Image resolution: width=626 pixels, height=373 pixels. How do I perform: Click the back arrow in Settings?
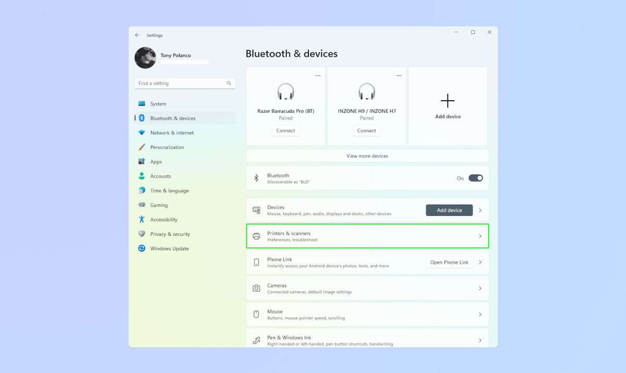coord(137,35)
